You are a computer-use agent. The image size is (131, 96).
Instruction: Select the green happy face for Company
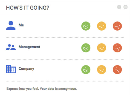(x=86, y=69)
